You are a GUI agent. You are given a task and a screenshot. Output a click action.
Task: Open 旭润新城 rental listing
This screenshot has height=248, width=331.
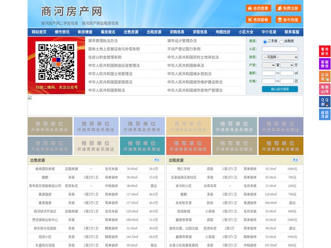point(183,211)
